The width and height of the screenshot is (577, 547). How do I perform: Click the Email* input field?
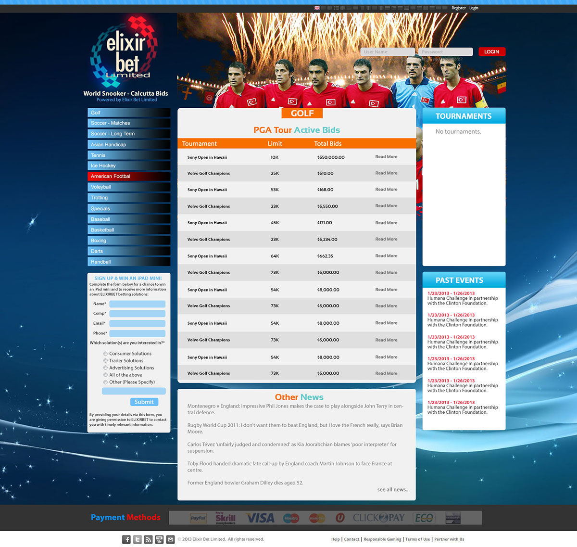click(137, 324)
